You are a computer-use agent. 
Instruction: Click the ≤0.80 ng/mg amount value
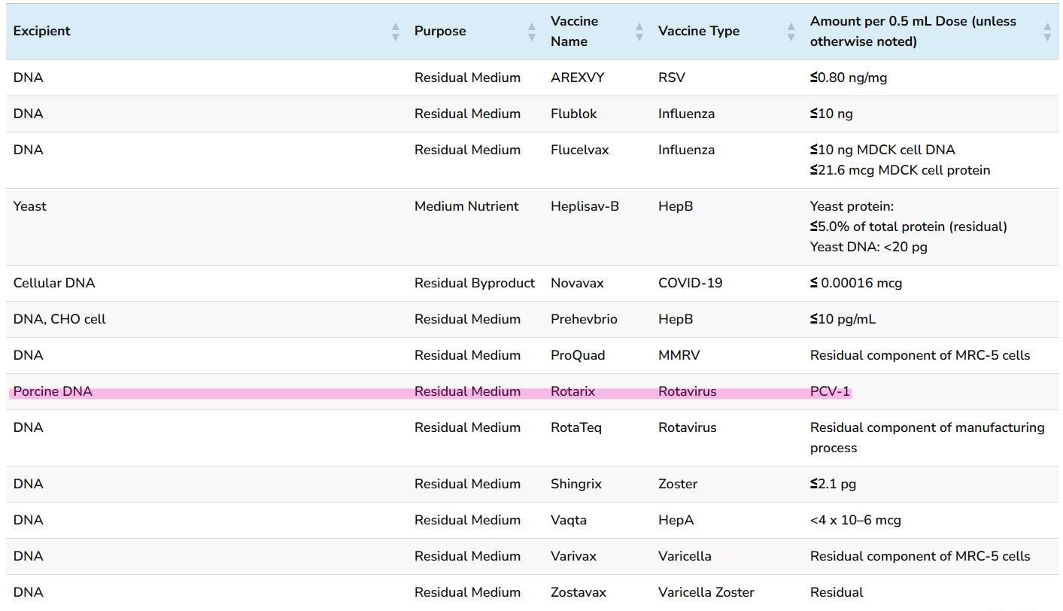[x=849, y=78]
